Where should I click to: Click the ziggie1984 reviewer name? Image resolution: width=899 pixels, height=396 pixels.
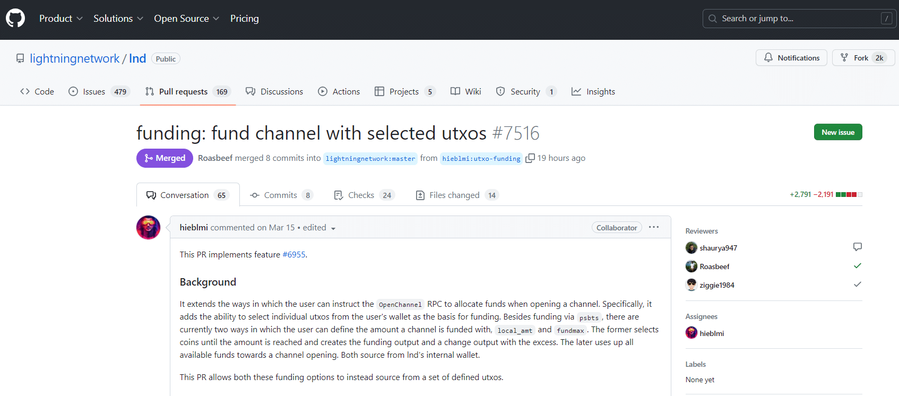pyautogui.click(x=717, y=285)
